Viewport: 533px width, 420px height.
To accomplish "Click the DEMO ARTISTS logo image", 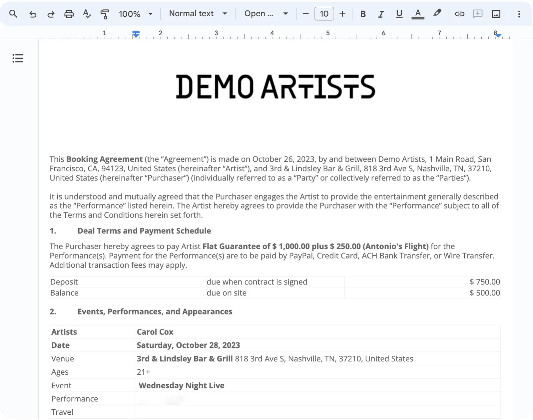I will tap(275, 87).
